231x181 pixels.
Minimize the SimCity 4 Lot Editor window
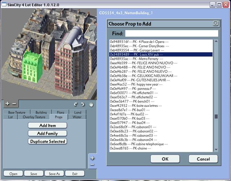click(212, 5)
